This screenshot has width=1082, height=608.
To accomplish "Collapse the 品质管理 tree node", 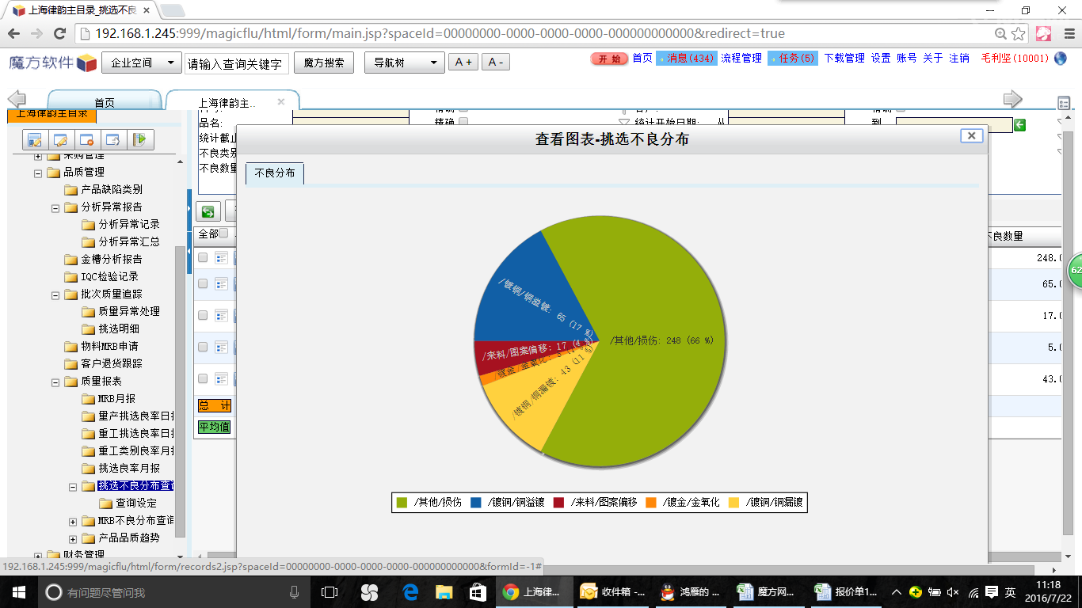I will click(38, 172).
